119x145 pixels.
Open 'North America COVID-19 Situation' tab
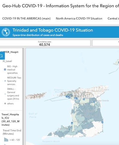point(79,18)
